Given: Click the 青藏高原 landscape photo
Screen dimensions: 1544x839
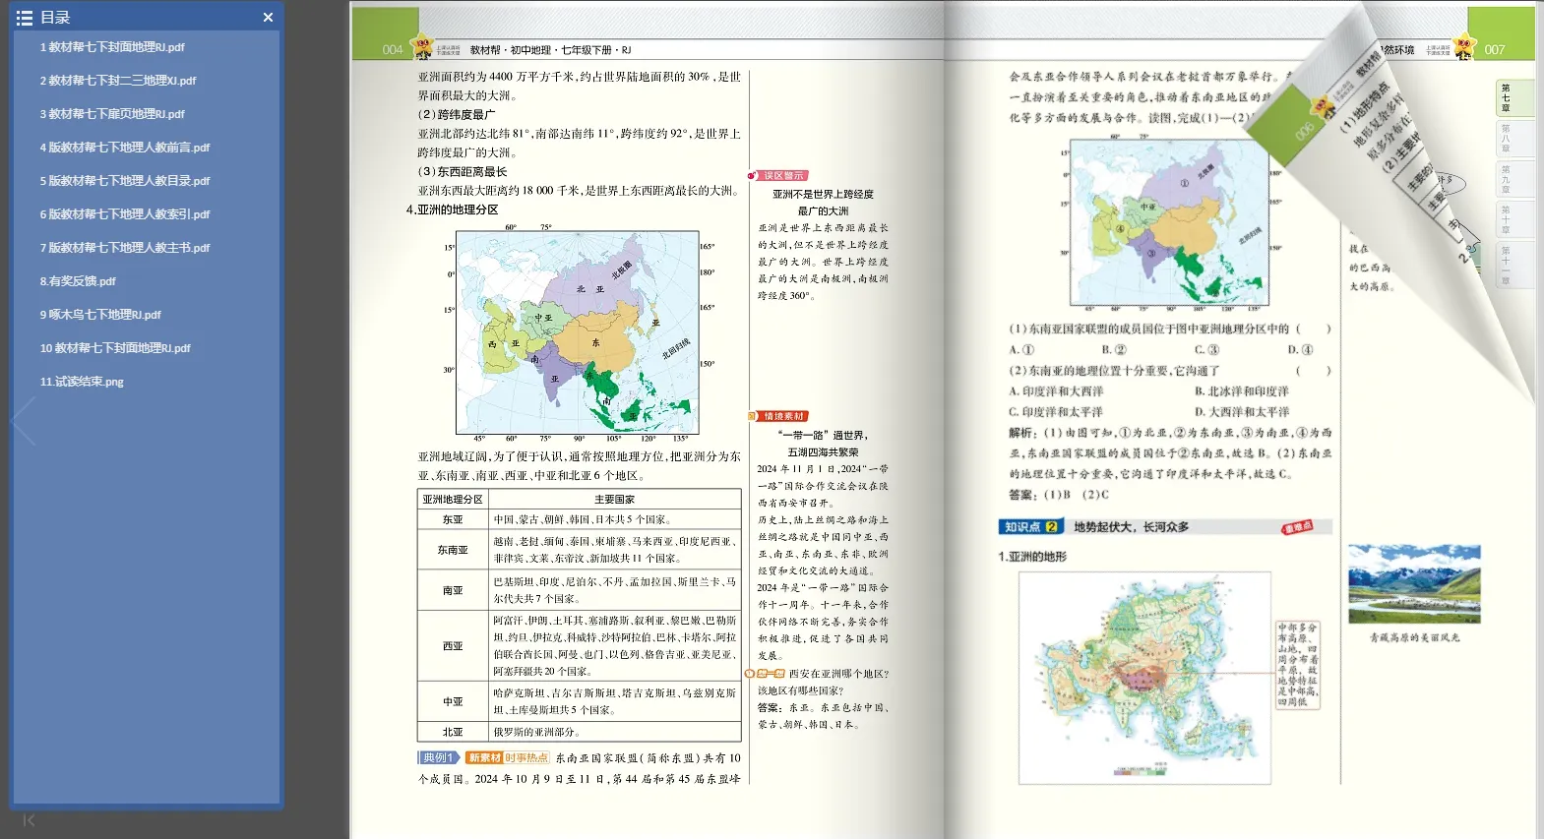Looking at the screenshot, I should pyautogui.click(x=1414, y=584).
